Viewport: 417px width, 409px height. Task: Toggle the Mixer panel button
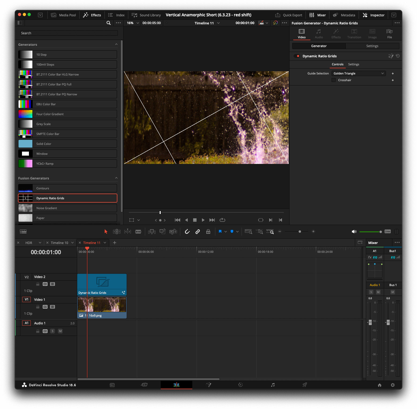[318, 15]
